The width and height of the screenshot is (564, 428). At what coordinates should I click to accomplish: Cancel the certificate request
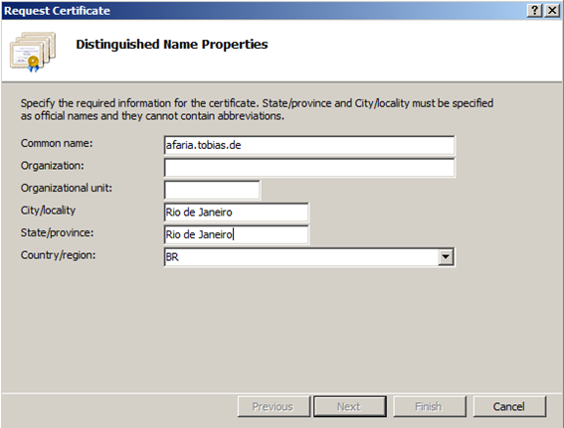point(509,406)
